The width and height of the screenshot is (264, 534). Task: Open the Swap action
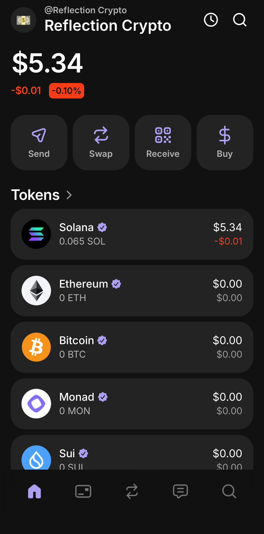click(x=101, y=142)
